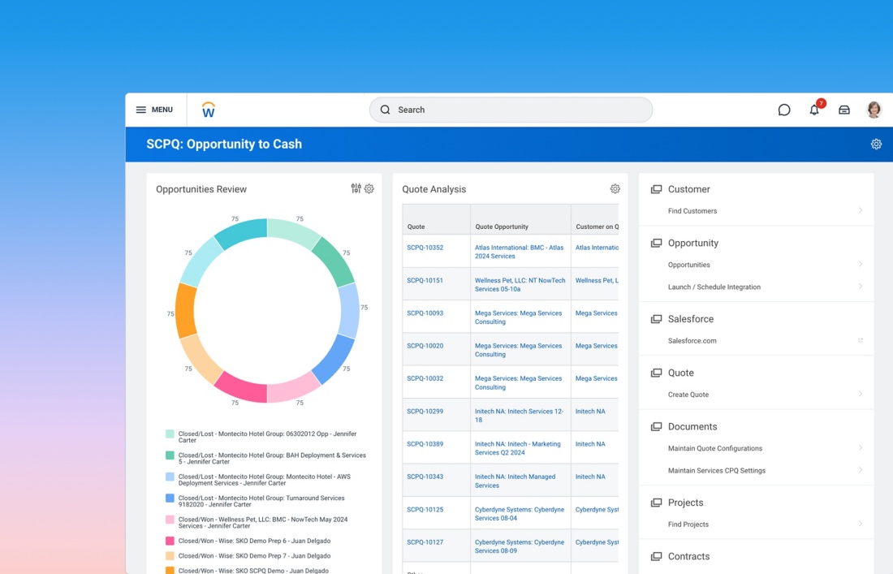Open the external link icon beside Salesforce.com

point(861,340)
